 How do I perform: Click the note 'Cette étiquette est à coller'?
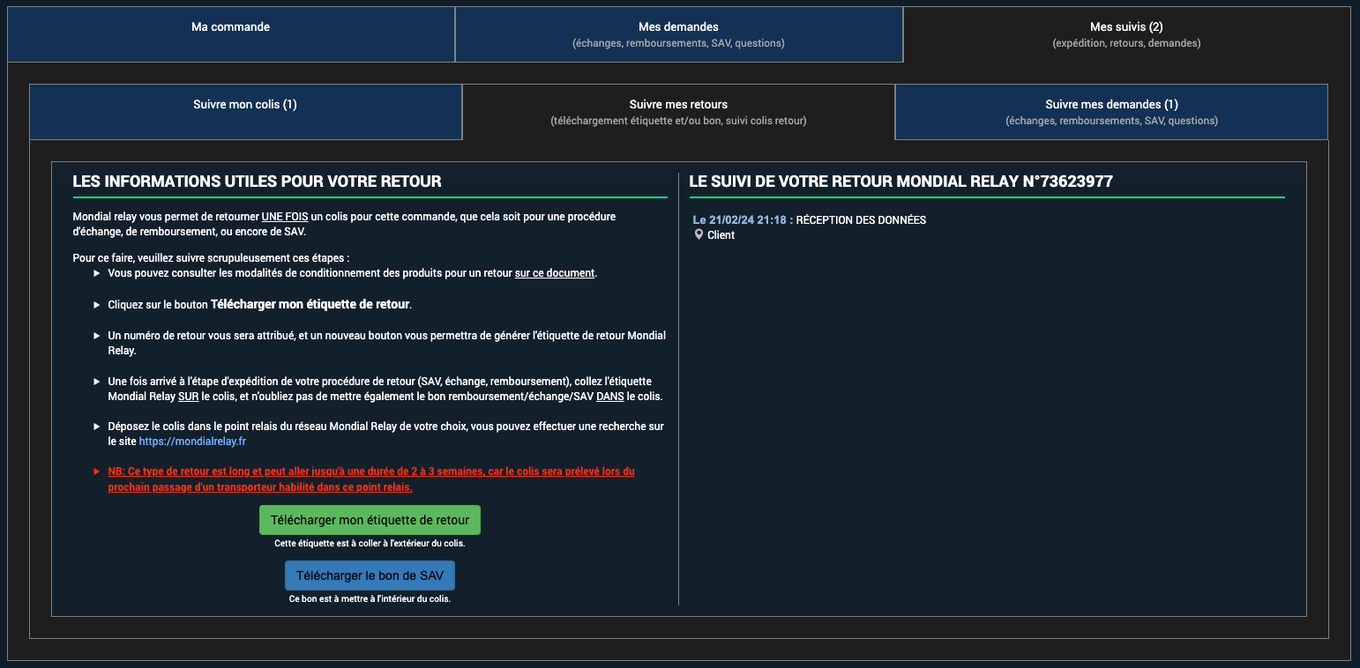coord(370,544)
